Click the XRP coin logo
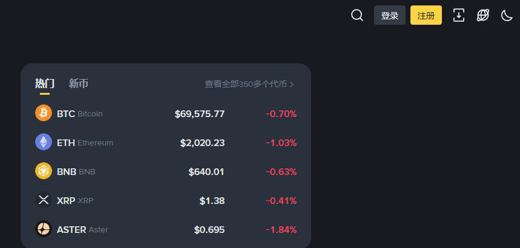Screen dimensions: 520x248 pos(44,200)
